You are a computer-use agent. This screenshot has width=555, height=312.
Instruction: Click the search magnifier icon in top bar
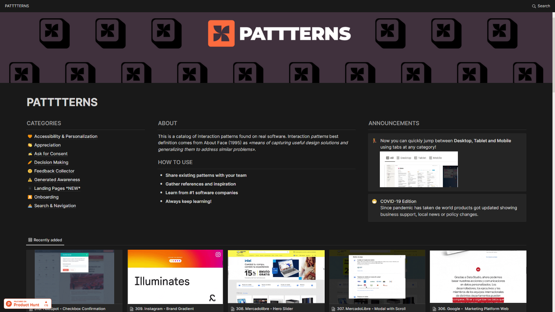coord(534,6)
